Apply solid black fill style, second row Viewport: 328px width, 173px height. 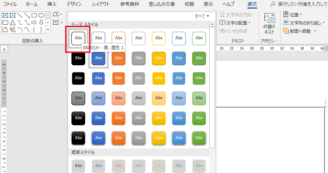coord(78,58)
